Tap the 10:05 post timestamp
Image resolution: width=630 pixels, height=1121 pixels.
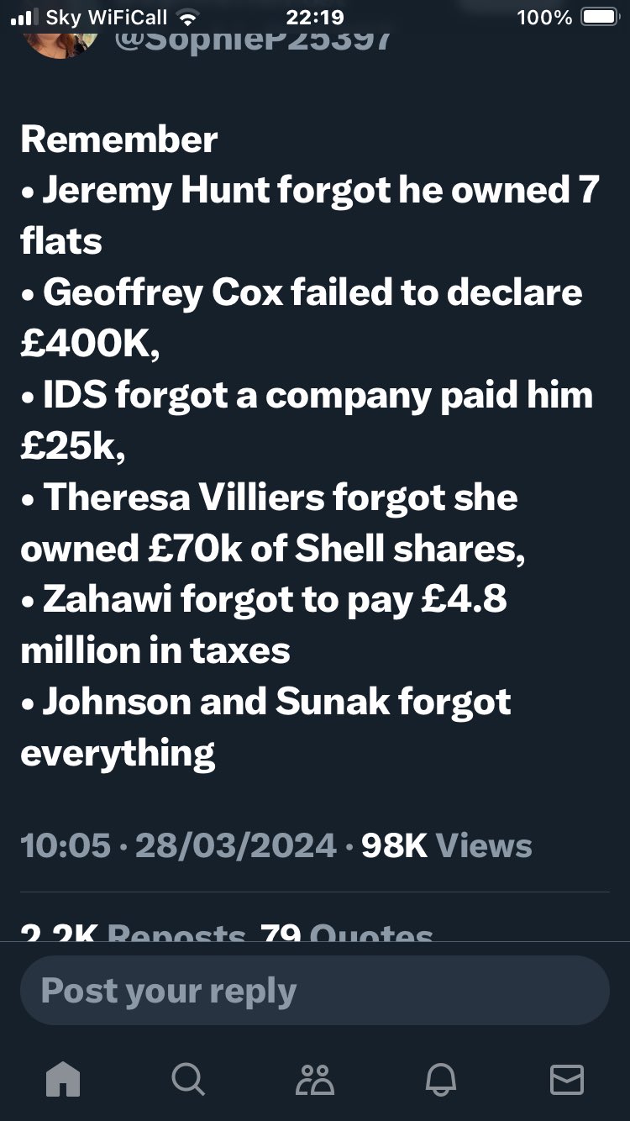66,845
